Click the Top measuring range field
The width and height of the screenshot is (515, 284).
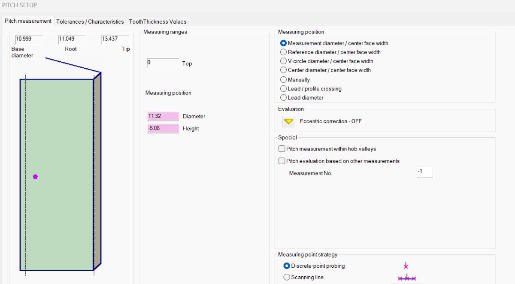pyautogui.click(x=163, y=63)
